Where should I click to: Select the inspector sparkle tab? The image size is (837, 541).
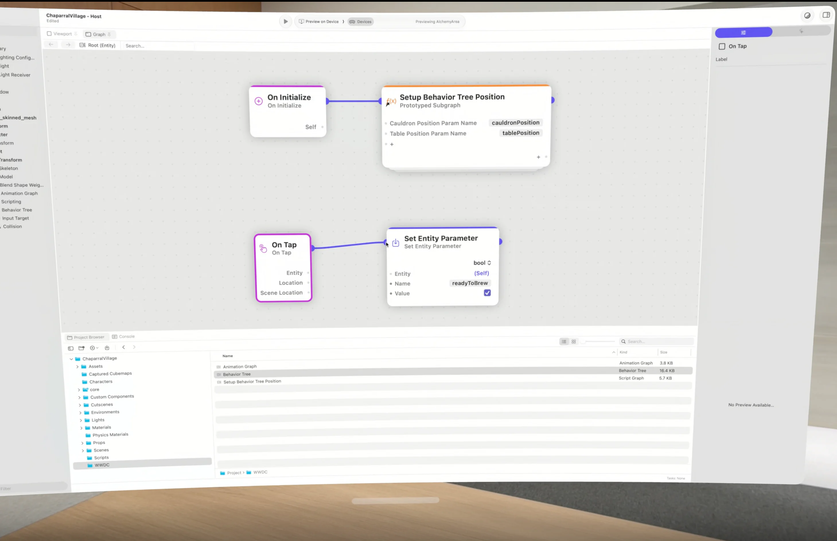coord(801,31)
